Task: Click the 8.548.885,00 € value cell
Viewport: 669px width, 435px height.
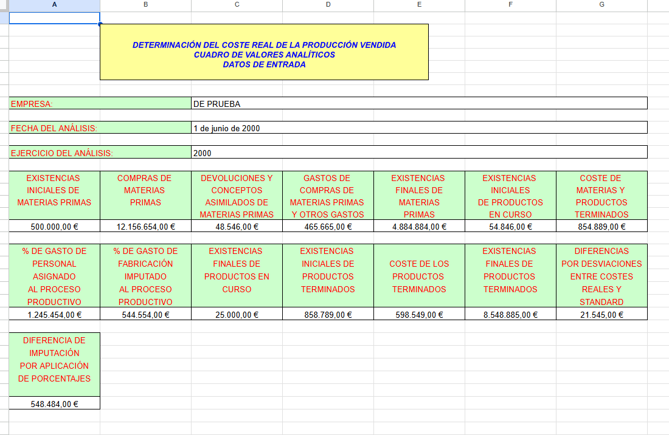Action: (510, 315)
